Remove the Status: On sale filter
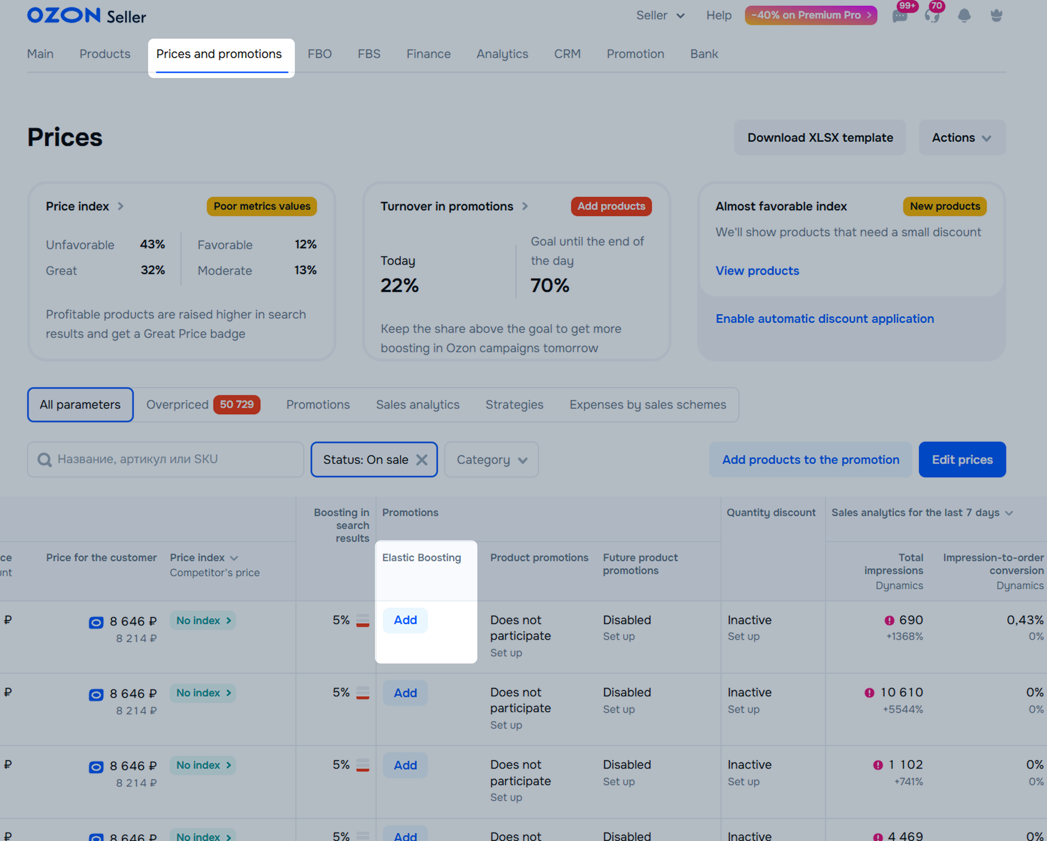Viewport: 1047px width, 841px height. coord(422,460)
